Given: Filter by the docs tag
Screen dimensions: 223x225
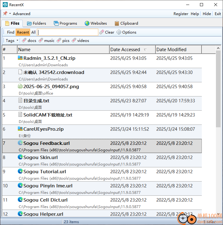Looking at the screenshot, I should tap(29, 41).
